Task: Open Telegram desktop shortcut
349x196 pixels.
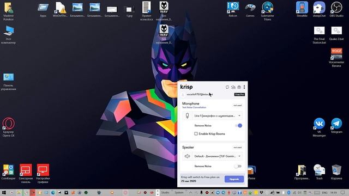Action: point(336,126)
